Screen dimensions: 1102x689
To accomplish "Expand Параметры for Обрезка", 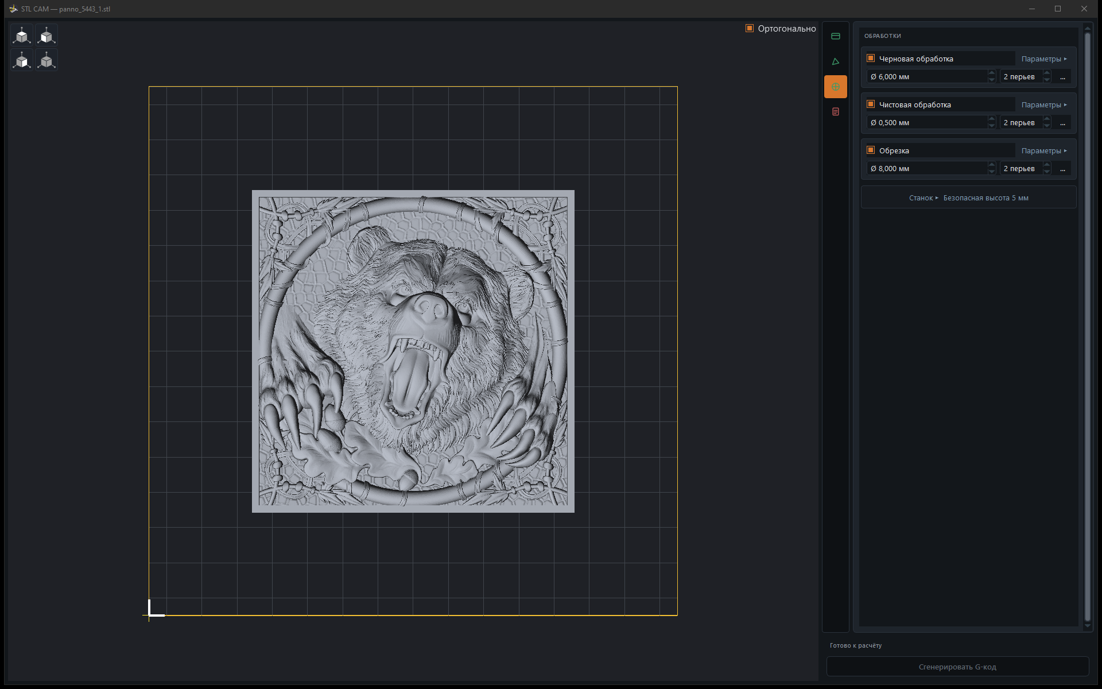I will [1044, 150].
